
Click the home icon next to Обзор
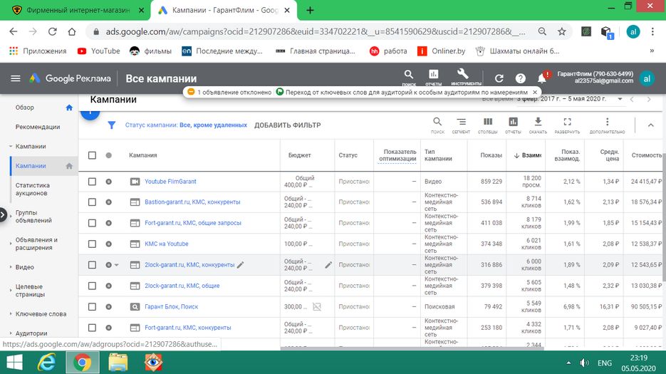coord(69,108)
